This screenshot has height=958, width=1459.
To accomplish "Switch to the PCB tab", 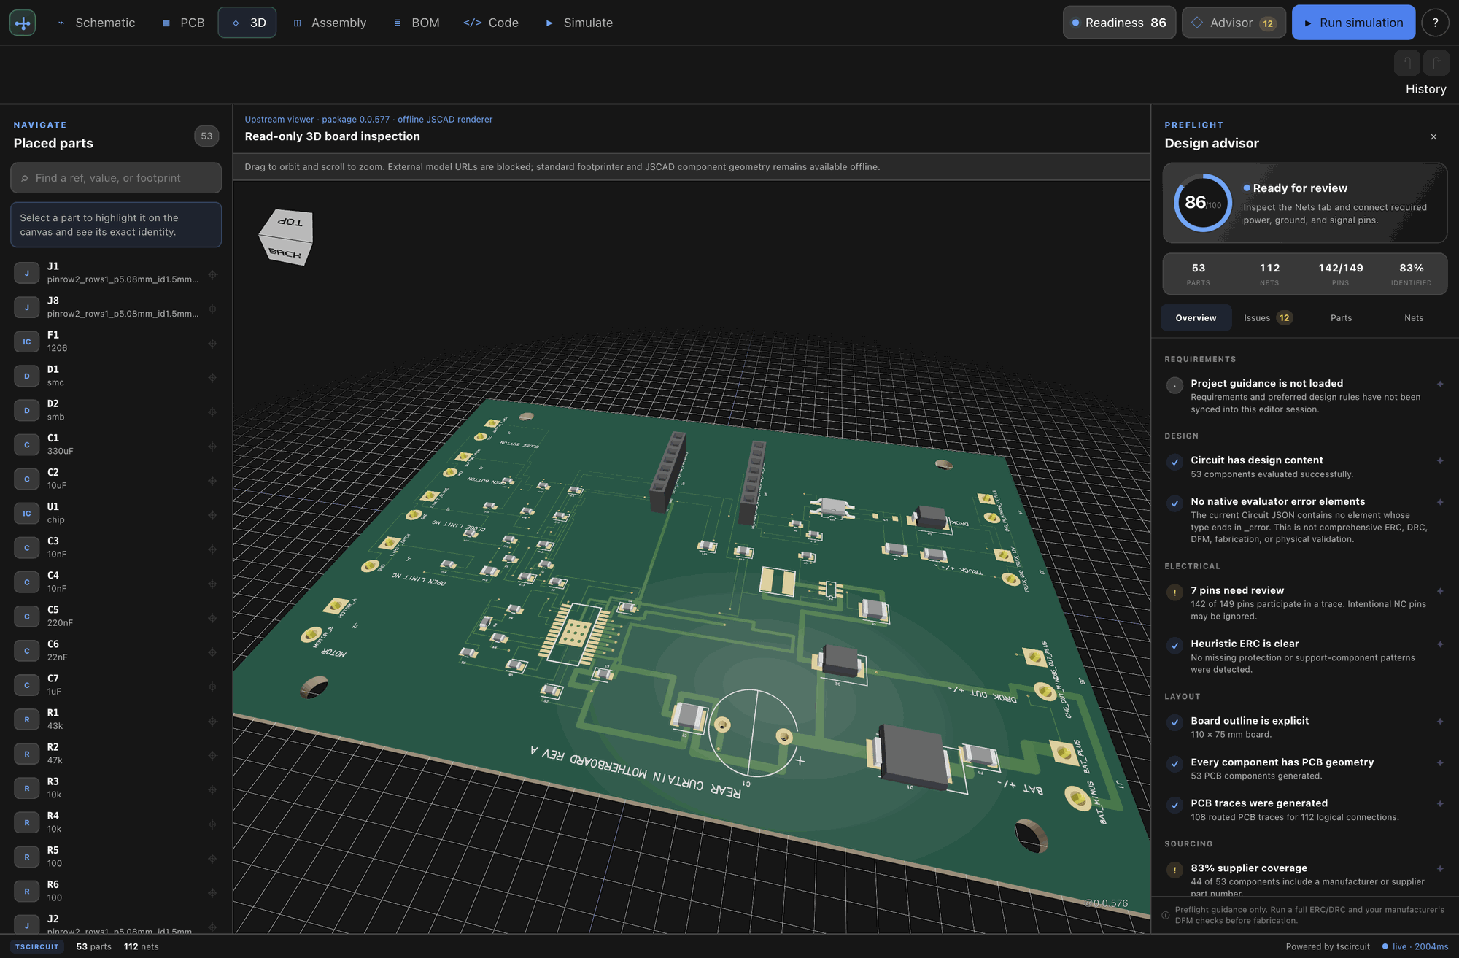I will [x=183, y=23].
